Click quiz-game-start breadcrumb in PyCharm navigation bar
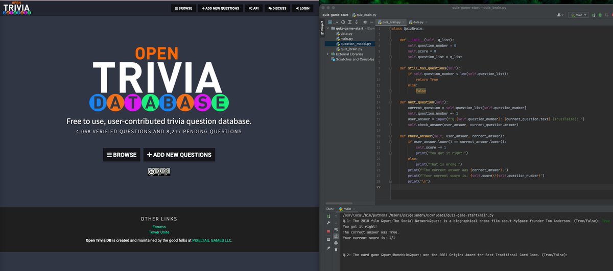 click(x=335, y=15)
